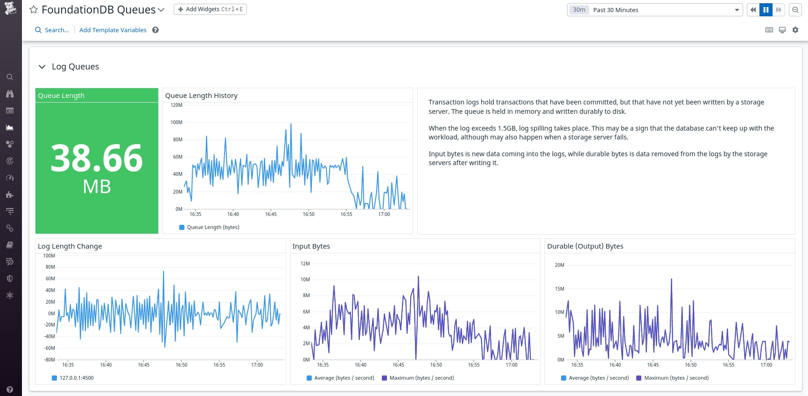The image size is (808, 396).
Task: Click the zoom out magnifier icon
Action: click(x=795, y=10)
